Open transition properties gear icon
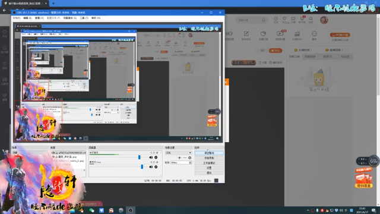This screenshot has width=380, height=214. (x=190, y=158)
